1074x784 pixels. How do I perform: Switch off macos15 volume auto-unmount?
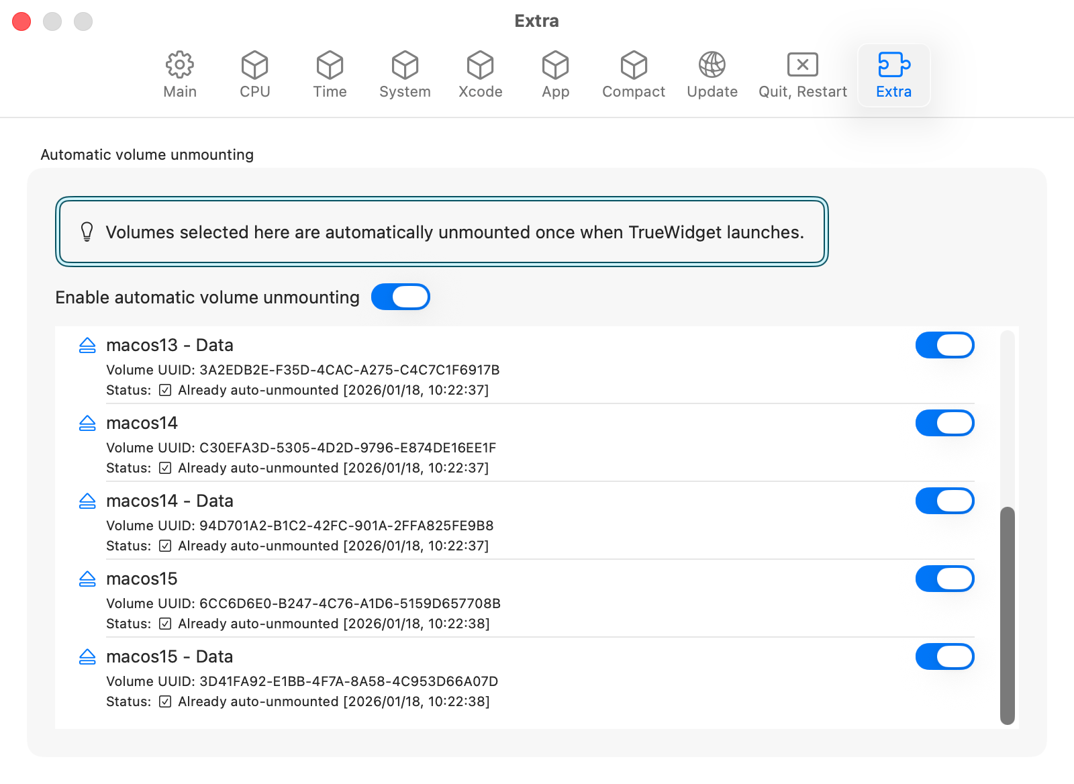[944, 579]
